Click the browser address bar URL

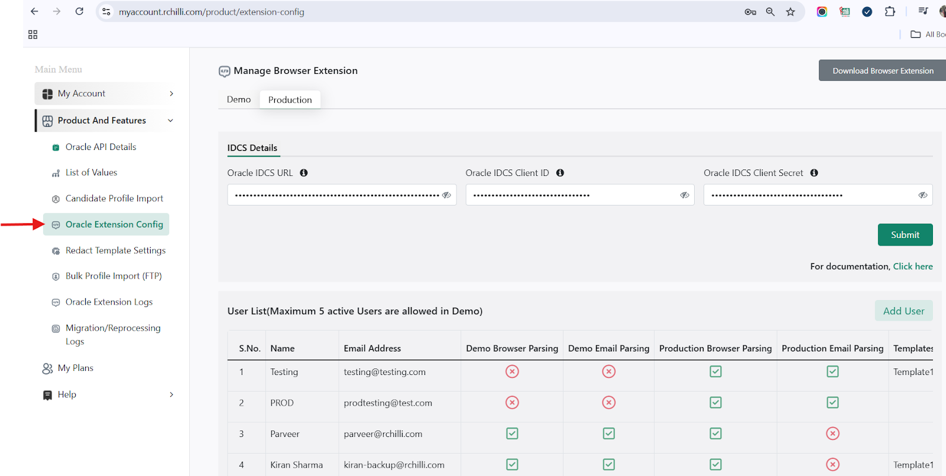coord(212,12)
